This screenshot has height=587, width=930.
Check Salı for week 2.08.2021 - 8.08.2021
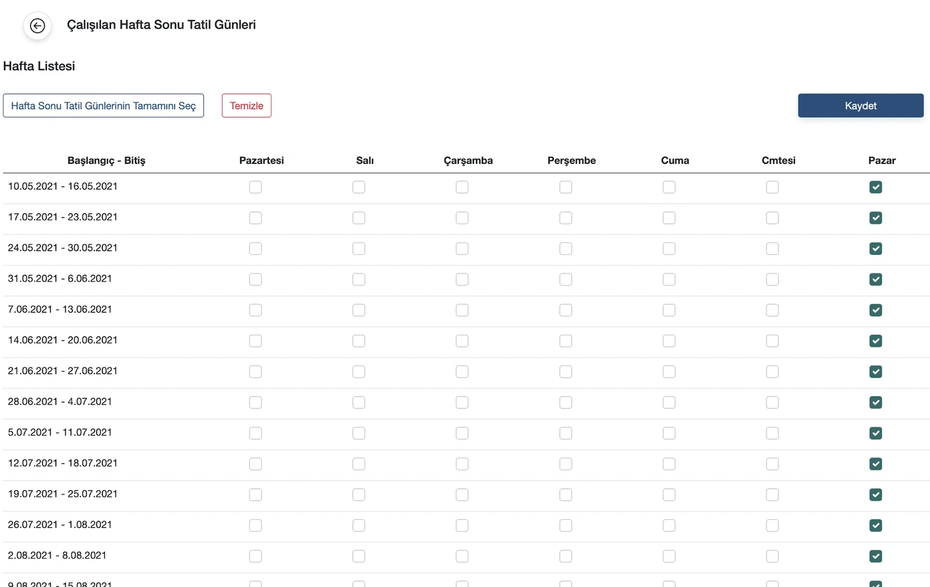click(x=359, y=556)
